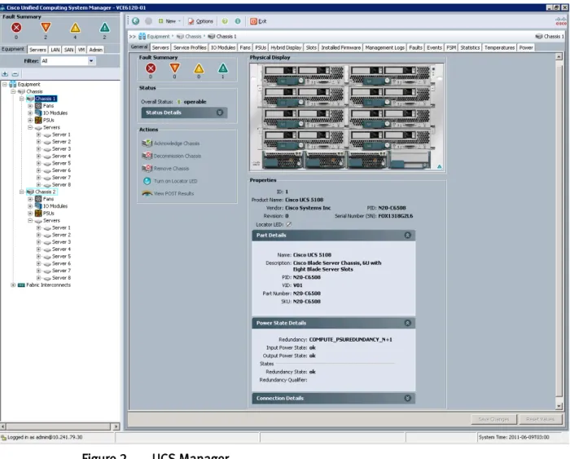Click the chassis physical display image
The image size is (570, 459).
tap(347, 117)
